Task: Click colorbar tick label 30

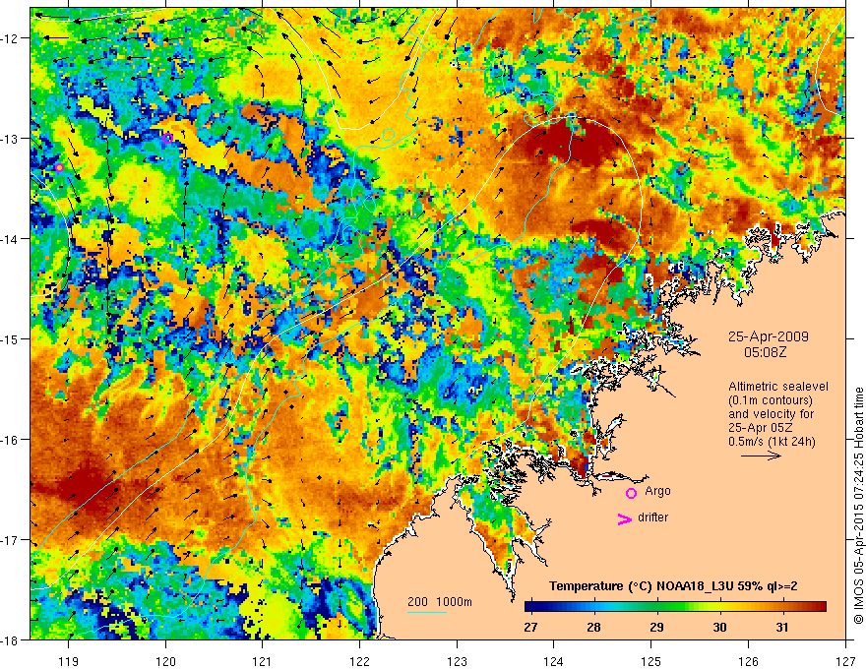Action: click(719, 628)
